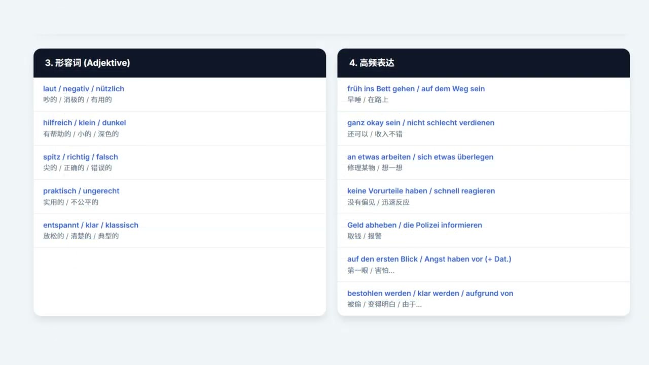Click the translation "早睡 / 在路上"
This screenshot has width=649, height=365.
(368, 100)
